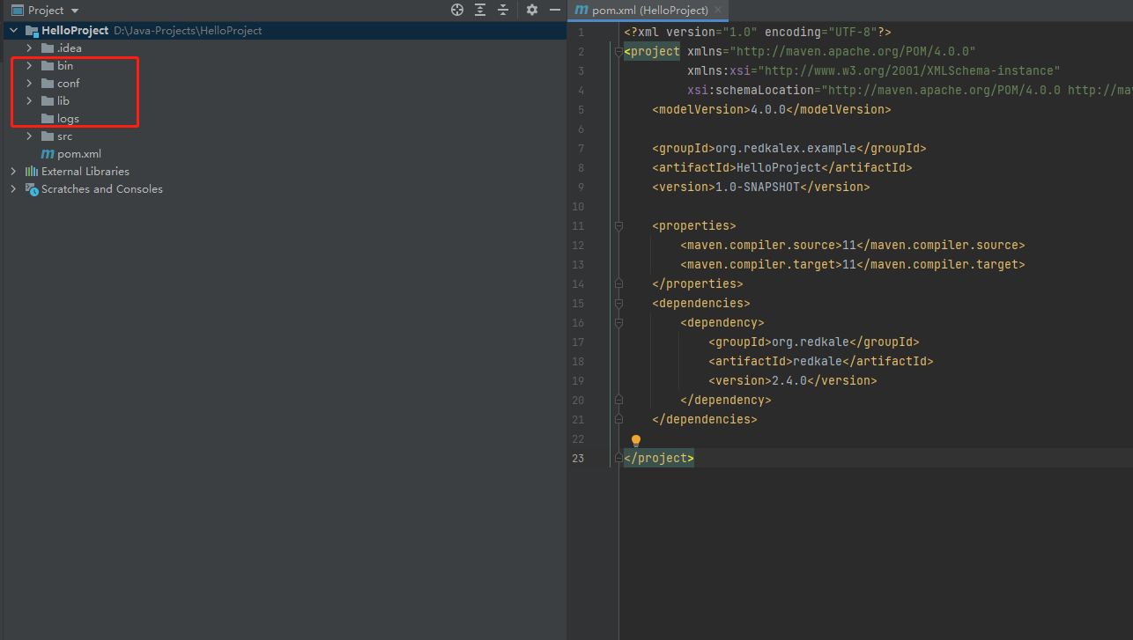The height and width of the screenshot is (640, 1133).
Task: Expand the conf folder arrow
Action: (29, 84)
